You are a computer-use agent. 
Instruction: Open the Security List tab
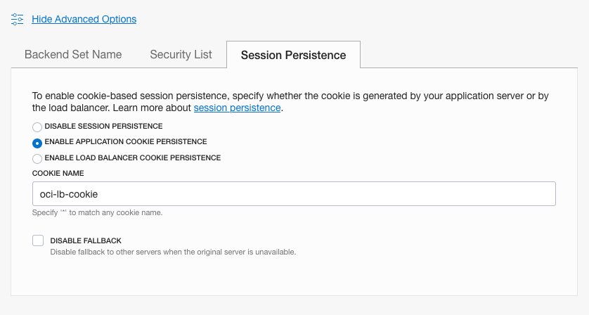click(181, 54)
